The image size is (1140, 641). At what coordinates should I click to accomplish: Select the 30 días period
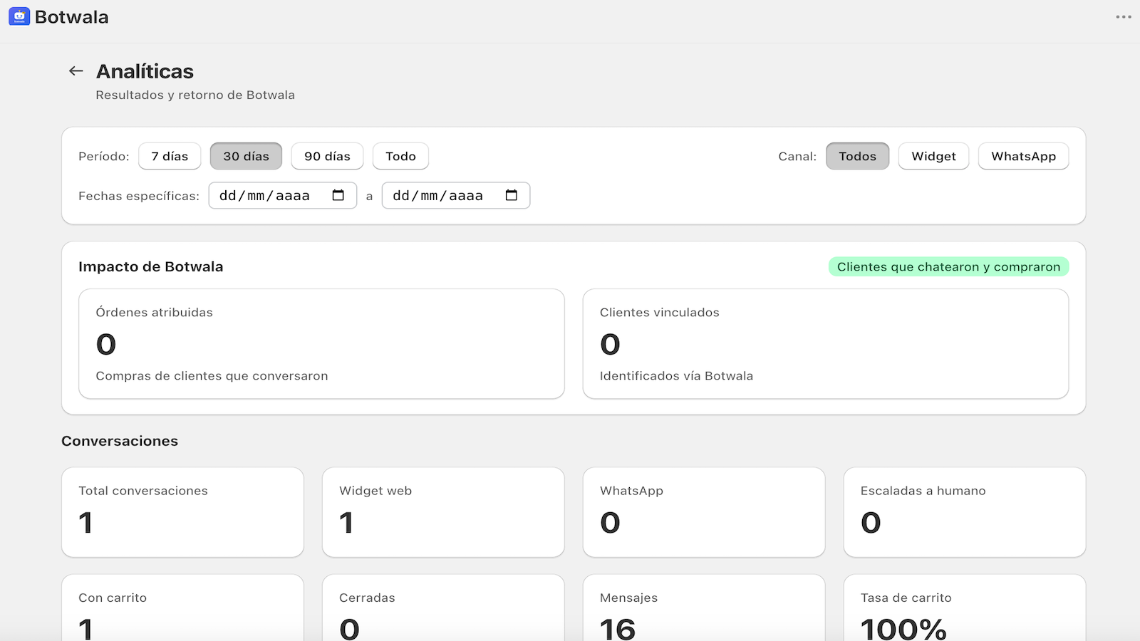point(246,156)
